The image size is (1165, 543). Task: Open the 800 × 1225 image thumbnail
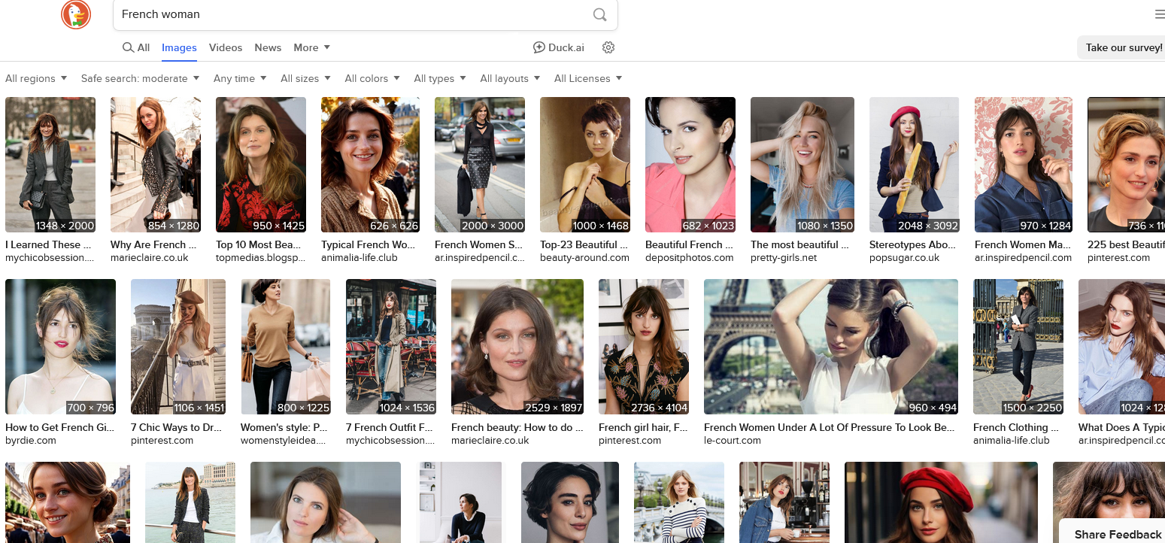pos(286,347)
